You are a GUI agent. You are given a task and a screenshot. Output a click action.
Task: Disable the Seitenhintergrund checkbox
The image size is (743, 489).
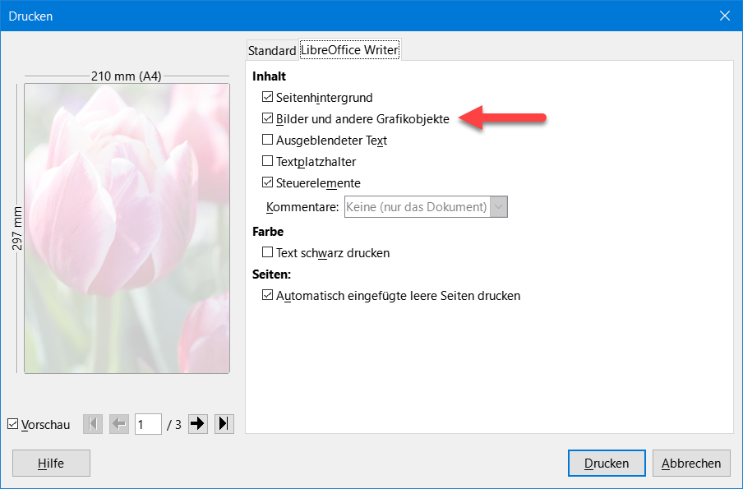(x=267, y=98)
